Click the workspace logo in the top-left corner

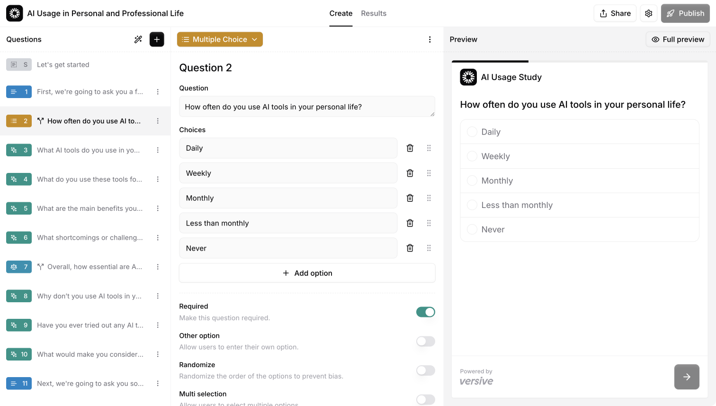(x=14, y=13)
